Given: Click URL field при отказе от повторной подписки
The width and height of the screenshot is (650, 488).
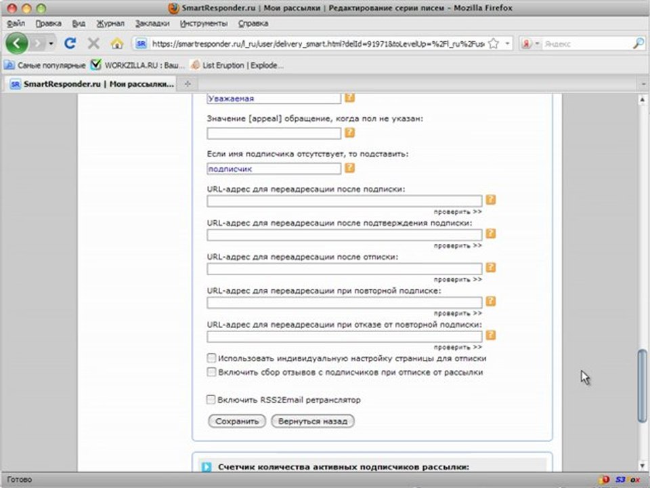Looking at the screenshot, I should click(345, 337).
